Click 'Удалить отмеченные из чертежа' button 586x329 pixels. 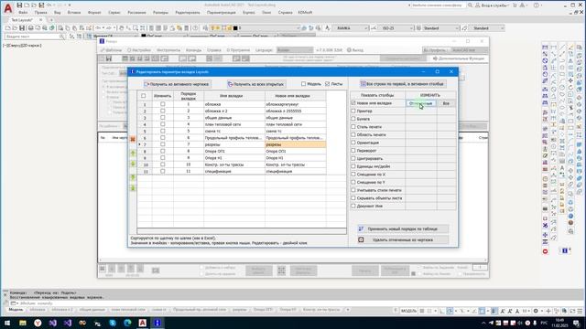(403, 239)
